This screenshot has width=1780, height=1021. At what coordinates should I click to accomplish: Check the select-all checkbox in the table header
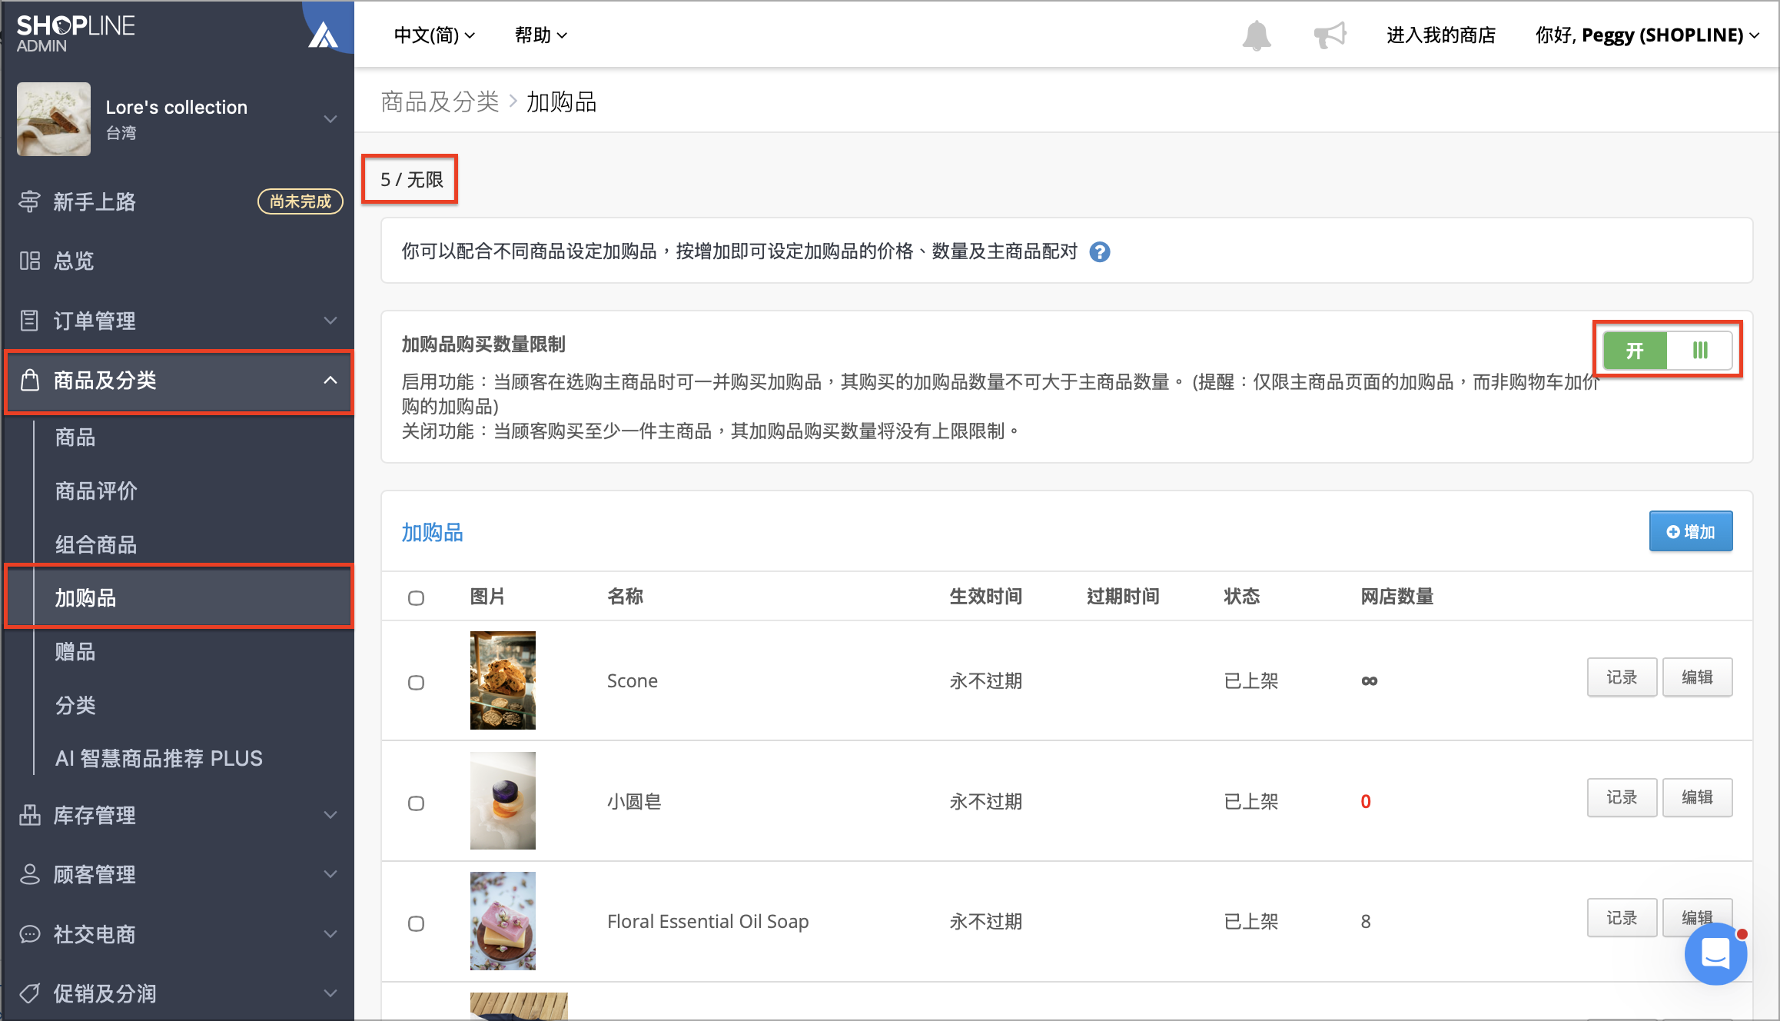point(416,597)
